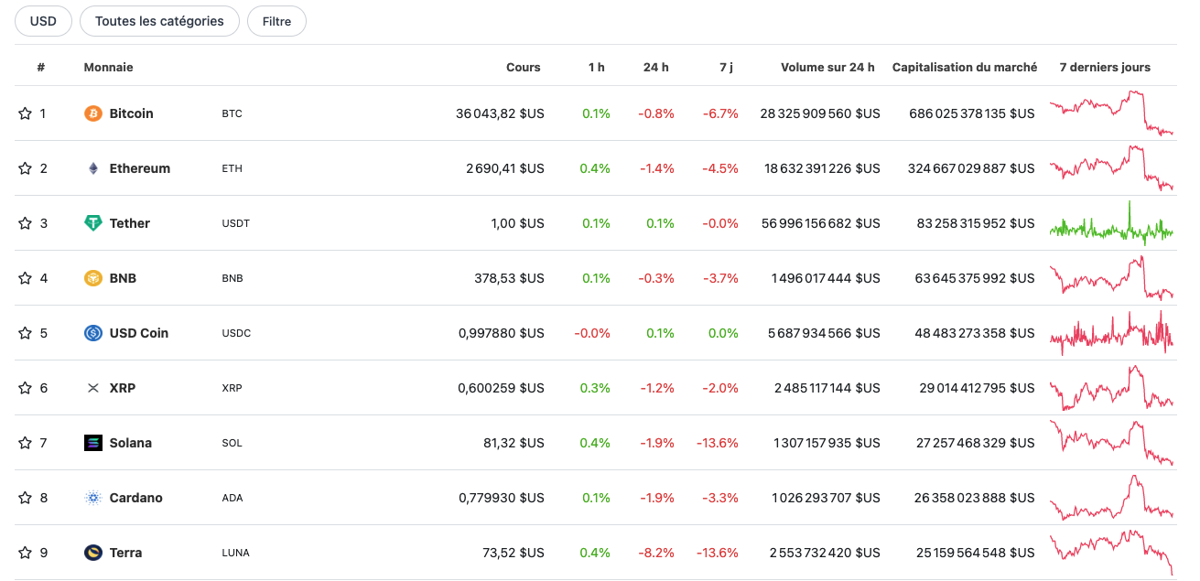Viewport: 1200px width, 581px height.
Task: Click the Tether logo icon
Action: 92,223
